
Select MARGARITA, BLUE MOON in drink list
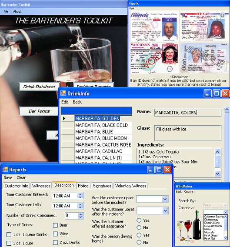(103, 138)
